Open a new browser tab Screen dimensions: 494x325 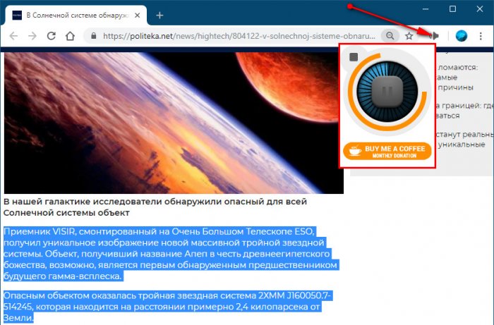pyautogui.click(x=159, y=15)
